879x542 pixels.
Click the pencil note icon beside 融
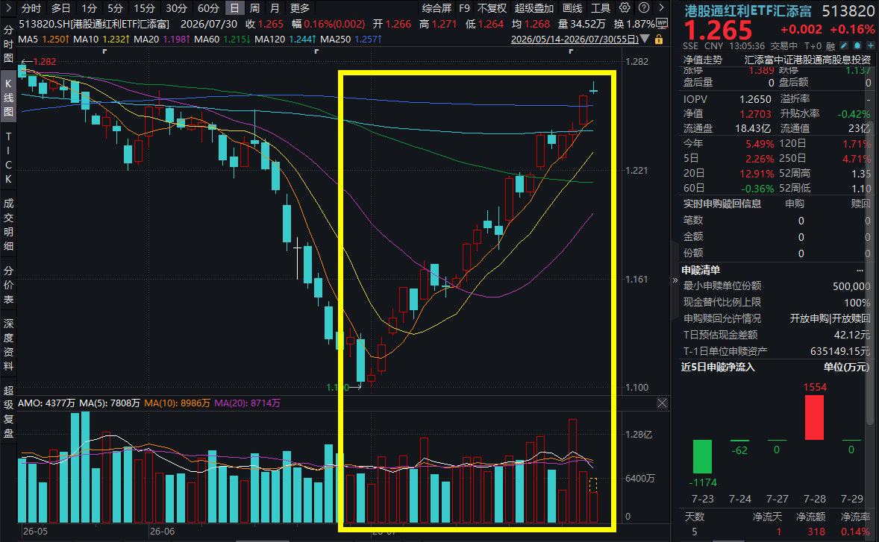pyautogui.click(x=844, y=45)
